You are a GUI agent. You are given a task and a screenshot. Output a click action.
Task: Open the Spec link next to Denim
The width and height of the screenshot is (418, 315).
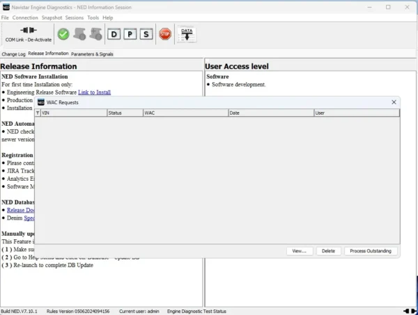(x=29, y=218)
